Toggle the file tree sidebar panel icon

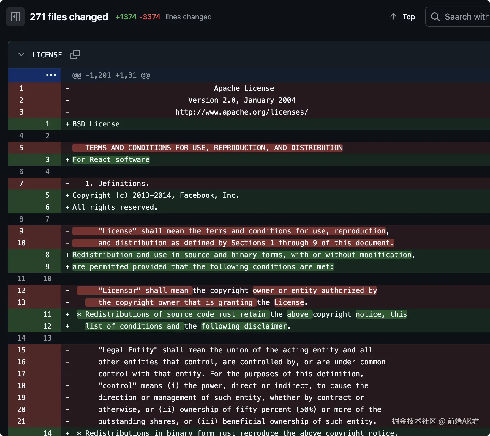pyautogui.click(x=15, y=17)
